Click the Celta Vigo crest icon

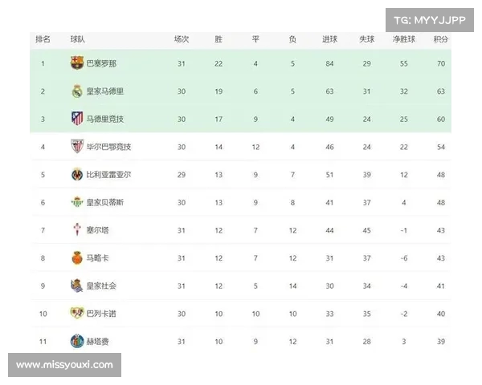point(77,229)
